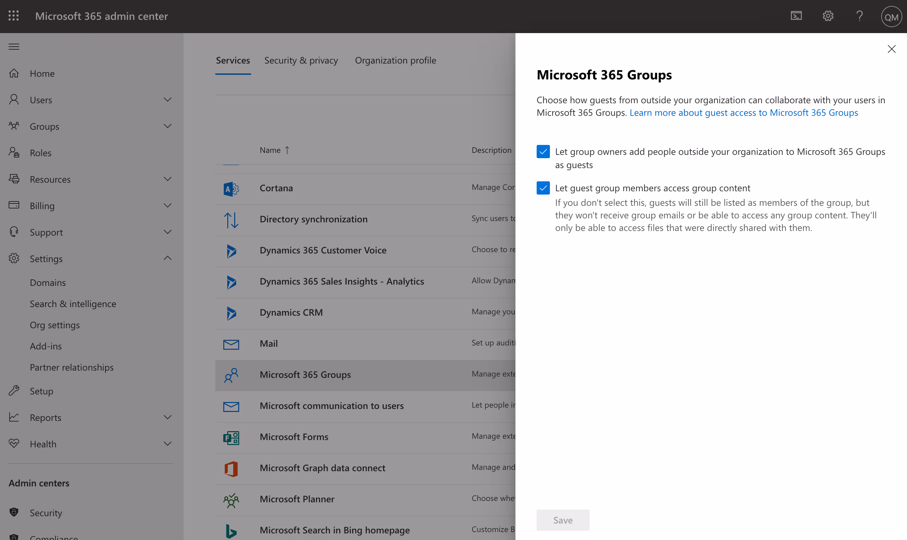Click the Directory synchronization sync icon
This screenshot has width=907, height=540.
click(231, 220)
